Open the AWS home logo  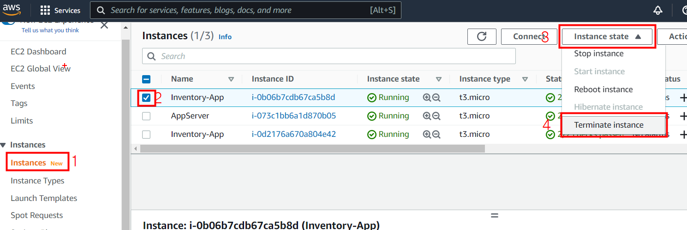point(11,10)
